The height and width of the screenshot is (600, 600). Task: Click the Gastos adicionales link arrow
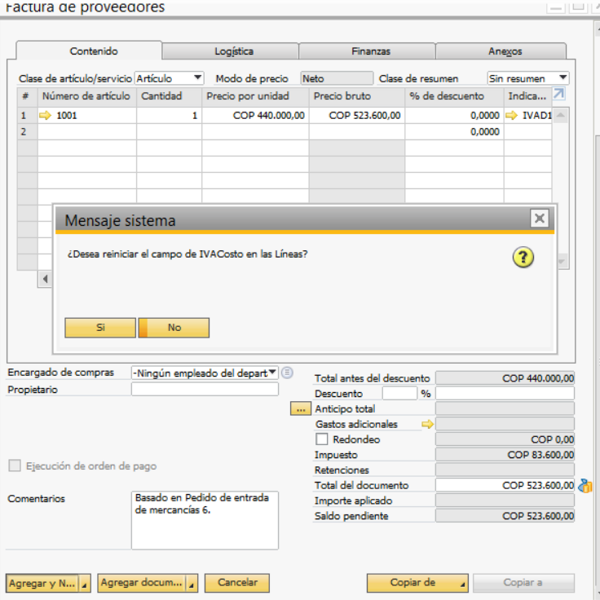[426, 424]
